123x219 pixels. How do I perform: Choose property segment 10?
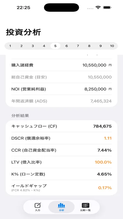click(x=112, y=46)
